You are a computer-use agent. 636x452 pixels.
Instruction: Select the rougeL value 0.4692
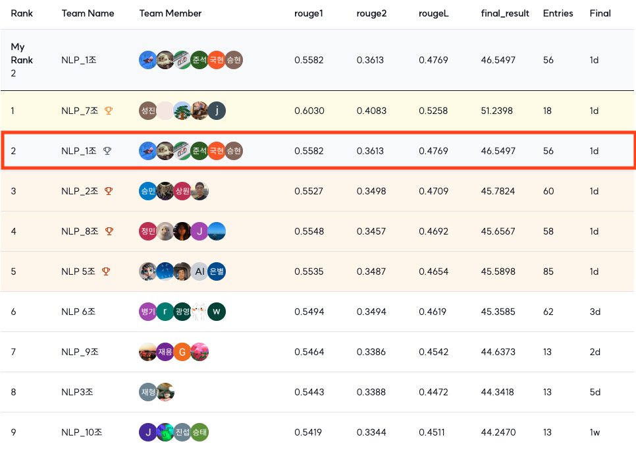click(434, 231)
